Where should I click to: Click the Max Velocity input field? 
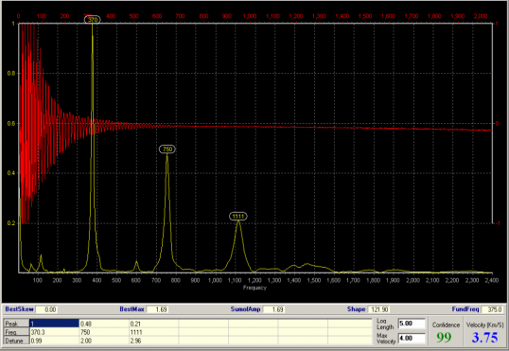coord(412,339)
